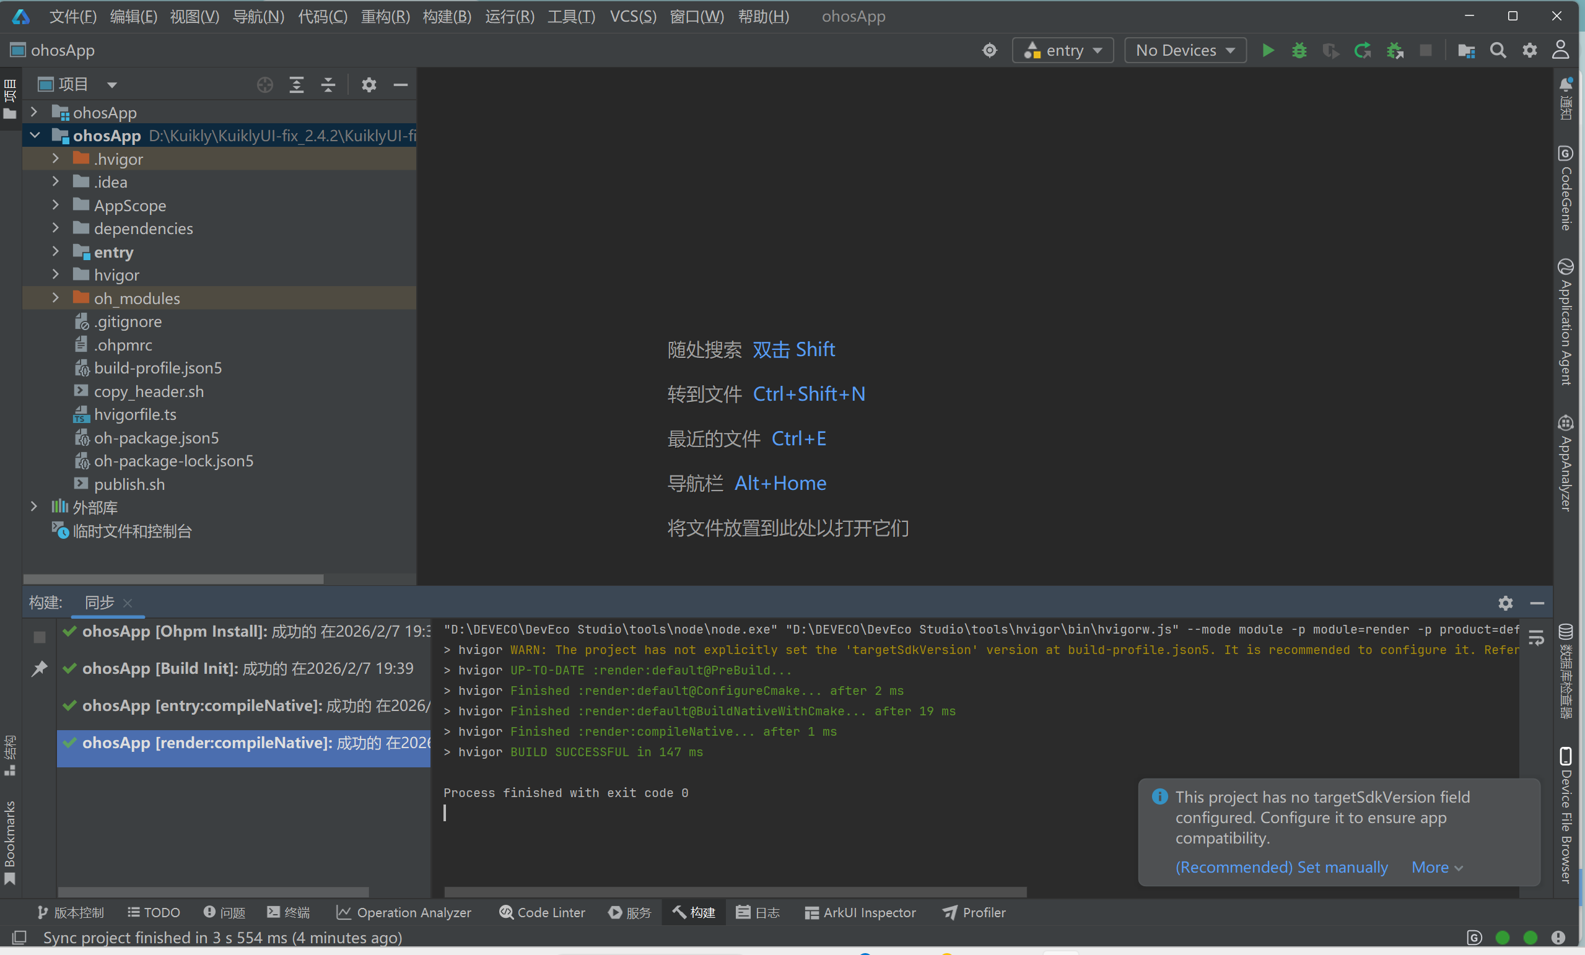Viewport: 1585px width, 955px height.
Task: Toggle soft-wrap in build output
Action: tap(1536, 638)
